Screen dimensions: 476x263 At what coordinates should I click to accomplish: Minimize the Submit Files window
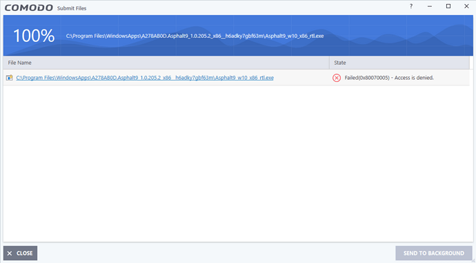(x=430, y=6)
